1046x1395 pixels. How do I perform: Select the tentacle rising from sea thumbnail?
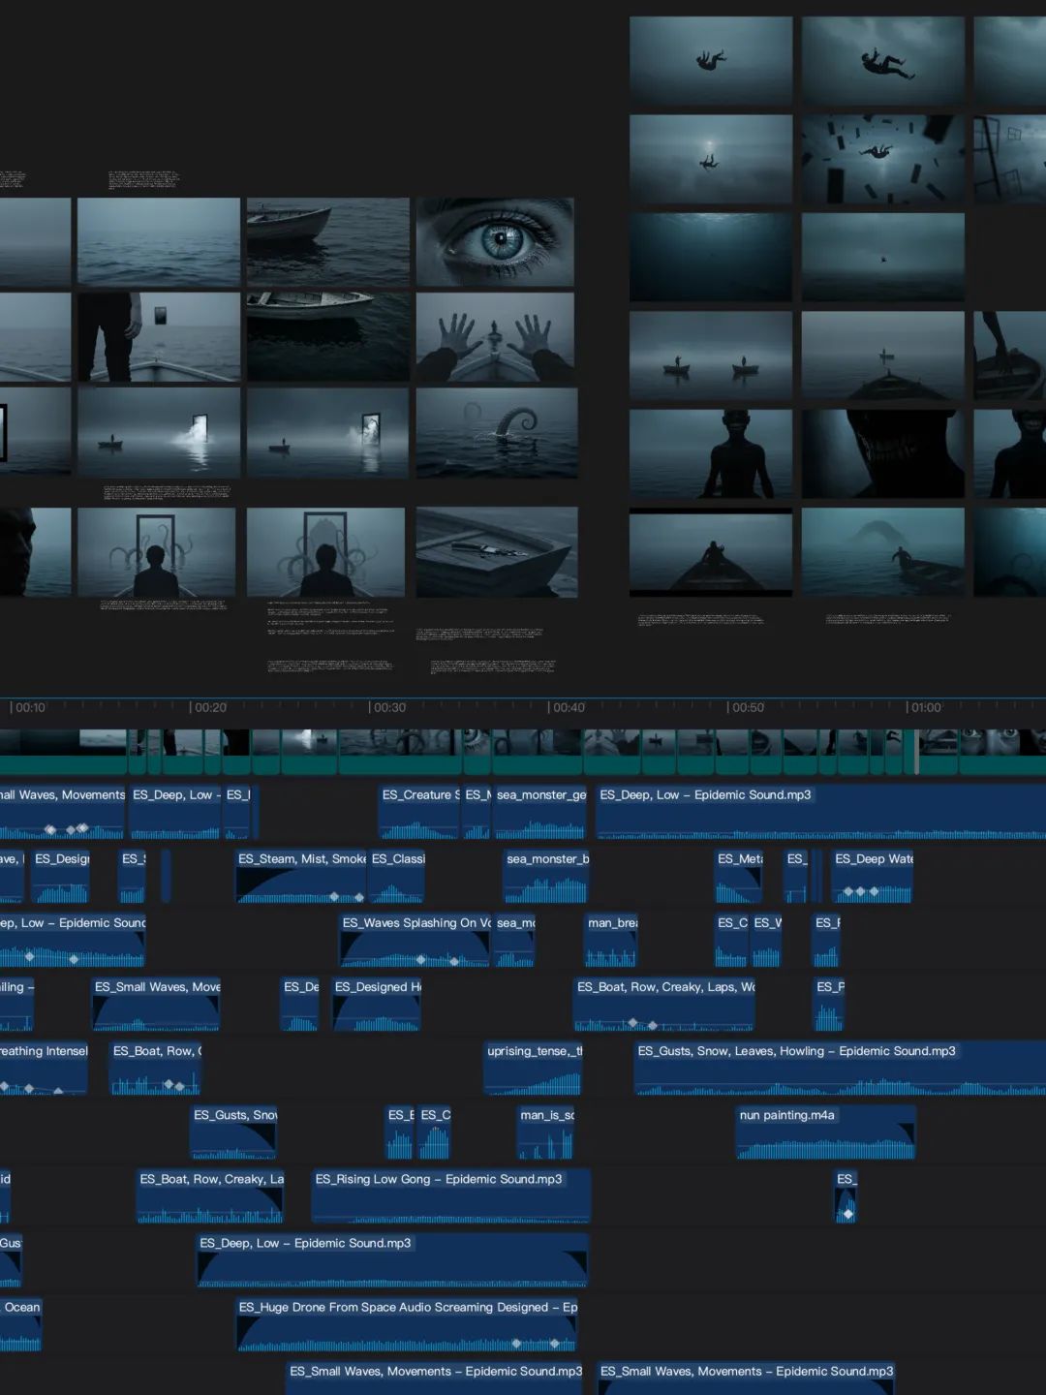497,433
